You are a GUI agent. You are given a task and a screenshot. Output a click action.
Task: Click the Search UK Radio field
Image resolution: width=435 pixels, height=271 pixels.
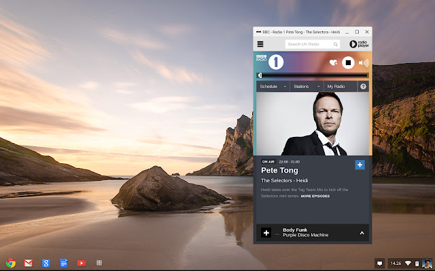click(x=313, y=44)
